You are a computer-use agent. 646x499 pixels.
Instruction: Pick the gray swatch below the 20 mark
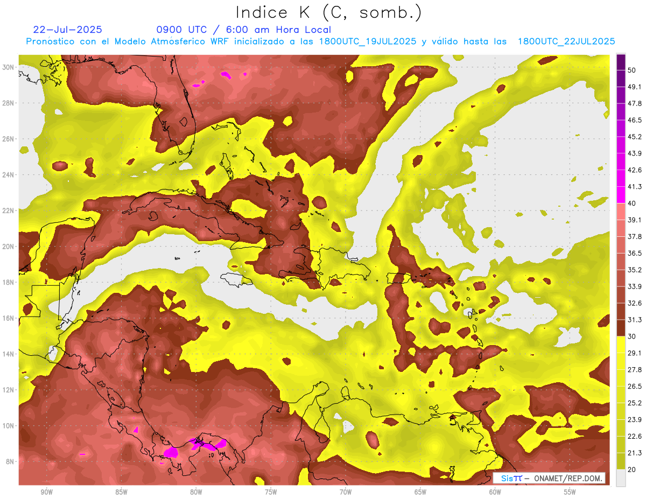tap(621, 478)
